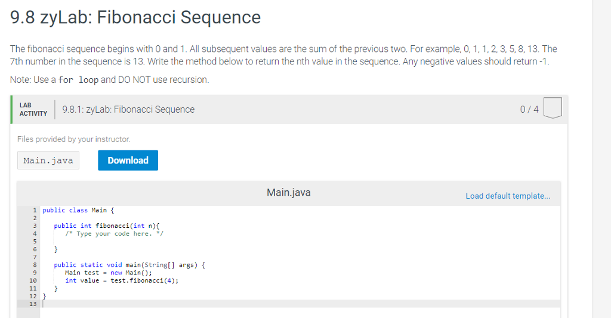Click line number 3 in the editor gutter
The height and width of the screenshot is (318, 611).
tap(35, 226)
